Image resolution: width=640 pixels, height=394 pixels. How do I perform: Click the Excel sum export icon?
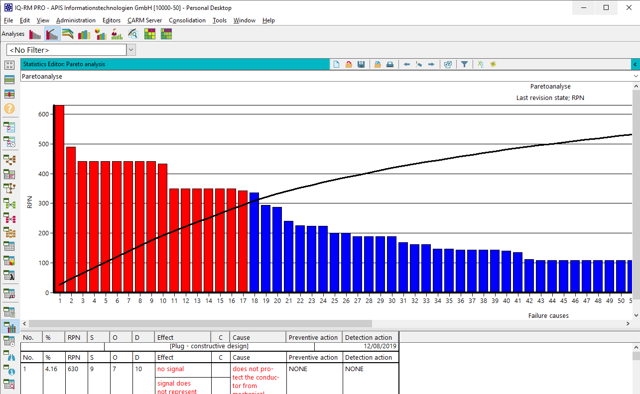tap(481, 64)
